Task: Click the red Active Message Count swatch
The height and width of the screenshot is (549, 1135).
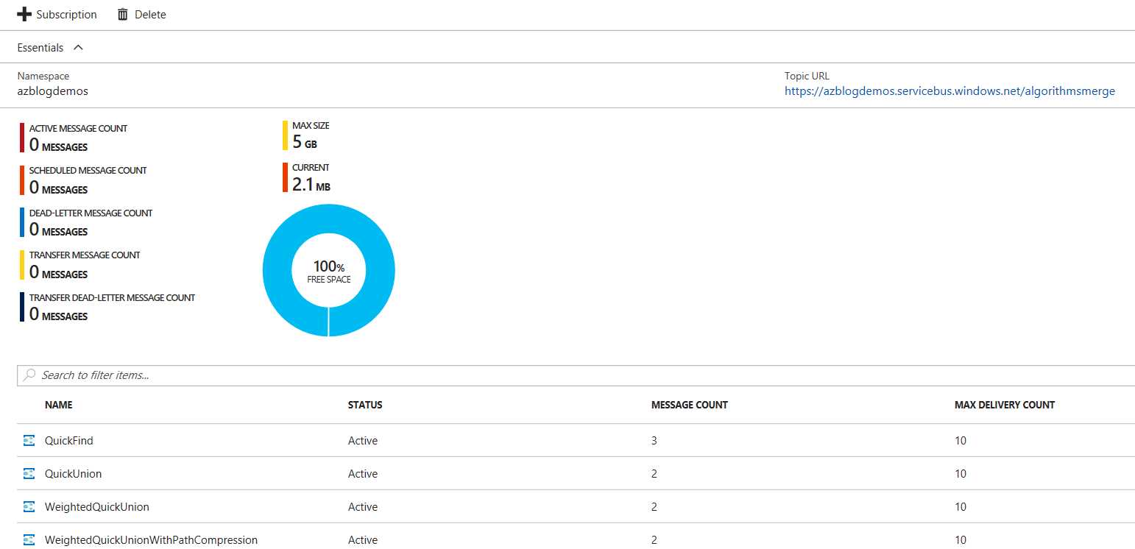Action: [22, 138]
